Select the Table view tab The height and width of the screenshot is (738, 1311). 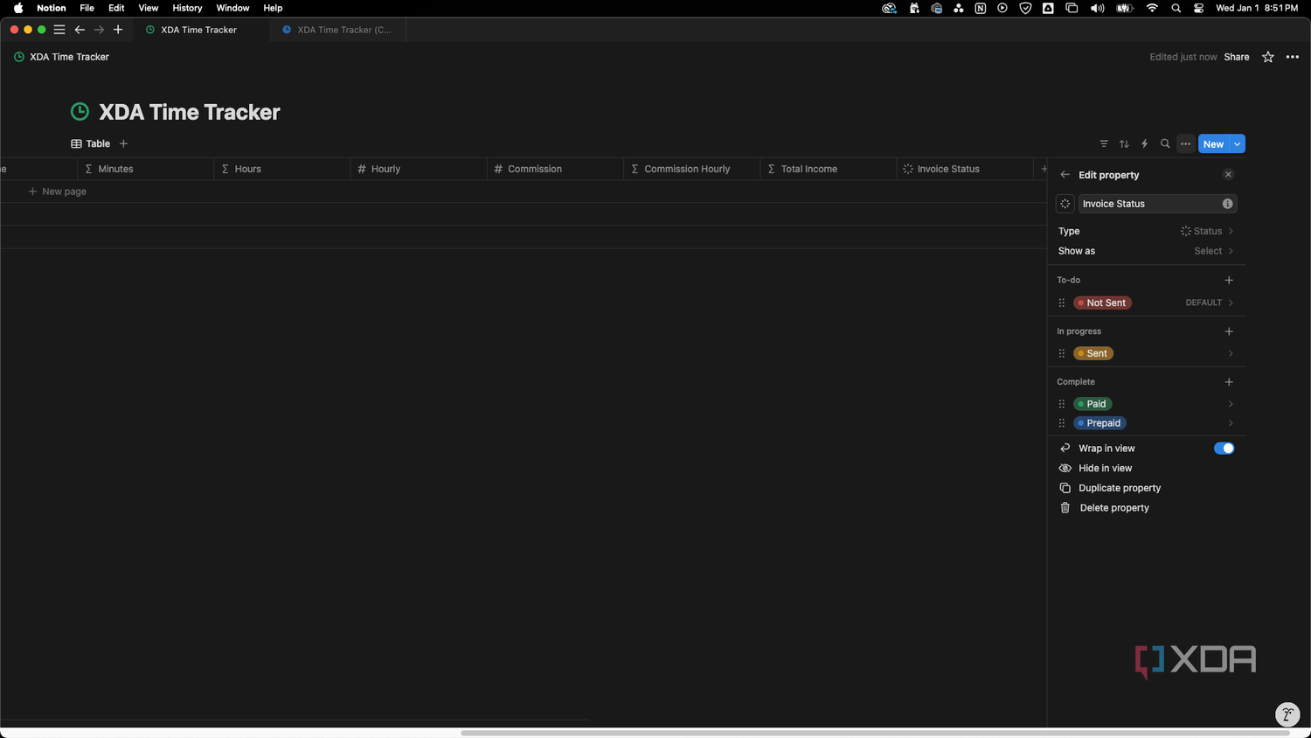point(91,143)
